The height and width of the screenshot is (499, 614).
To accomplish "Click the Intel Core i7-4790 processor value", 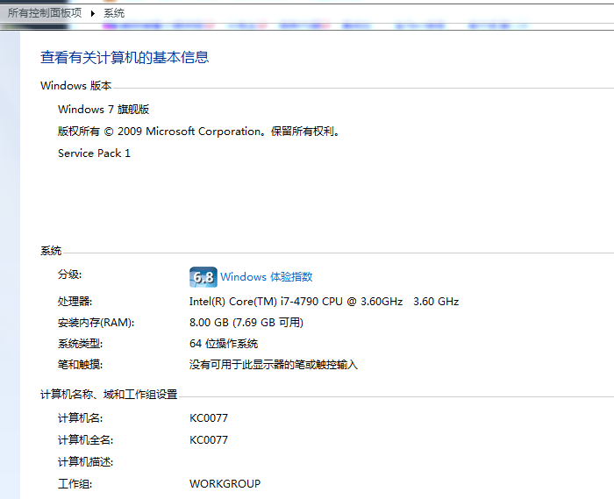I will 324,302.
